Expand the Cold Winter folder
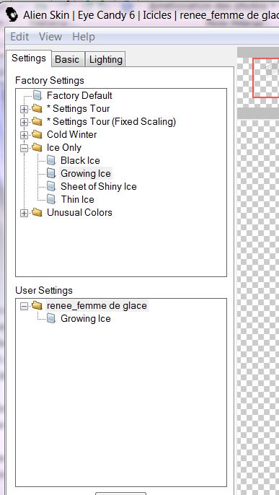This screenshot has width=279, height=495. click(x=24, y=136)
